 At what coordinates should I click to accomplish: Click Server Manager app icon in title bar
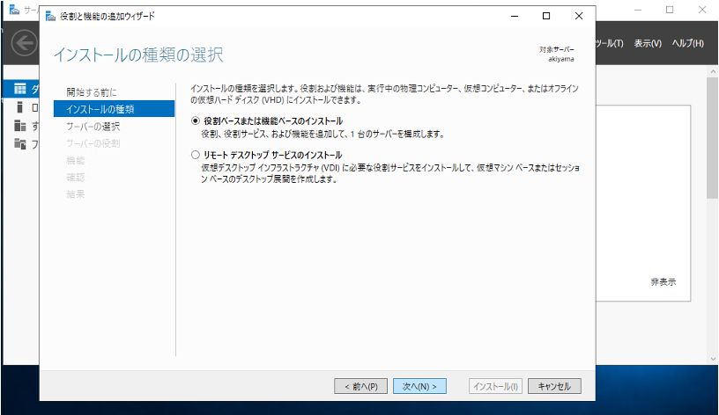pyautogui.click(x=15, y=10)
